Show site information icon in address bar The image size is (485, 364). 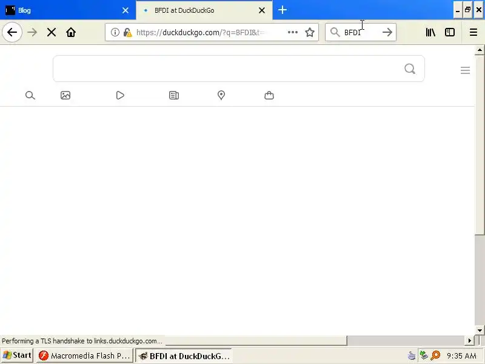pyautogui.click(x=115, y=32)
